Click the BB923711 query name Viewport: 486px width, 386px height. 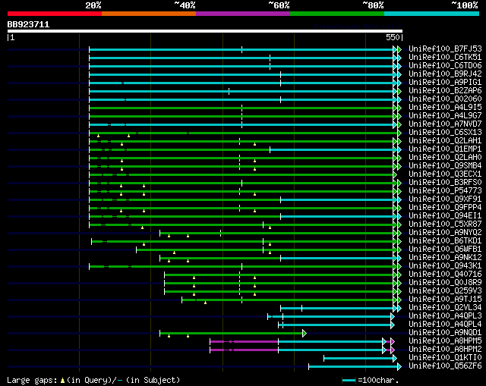pos(28,24)
